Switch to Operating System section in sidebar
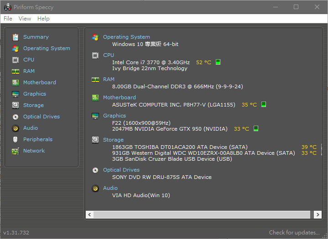 coord(47,48)
